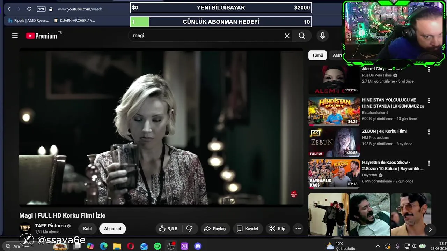Viewport: 447px width, 251px height.
Task: Open options menu for Kaos Show video
Action: [x=429, y=163]
